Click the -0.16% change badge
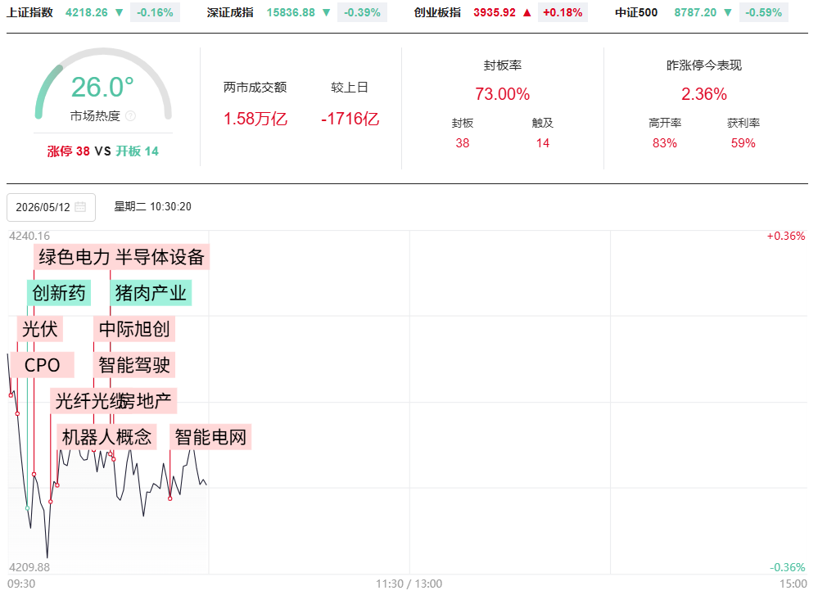 (x=155, y=12)
